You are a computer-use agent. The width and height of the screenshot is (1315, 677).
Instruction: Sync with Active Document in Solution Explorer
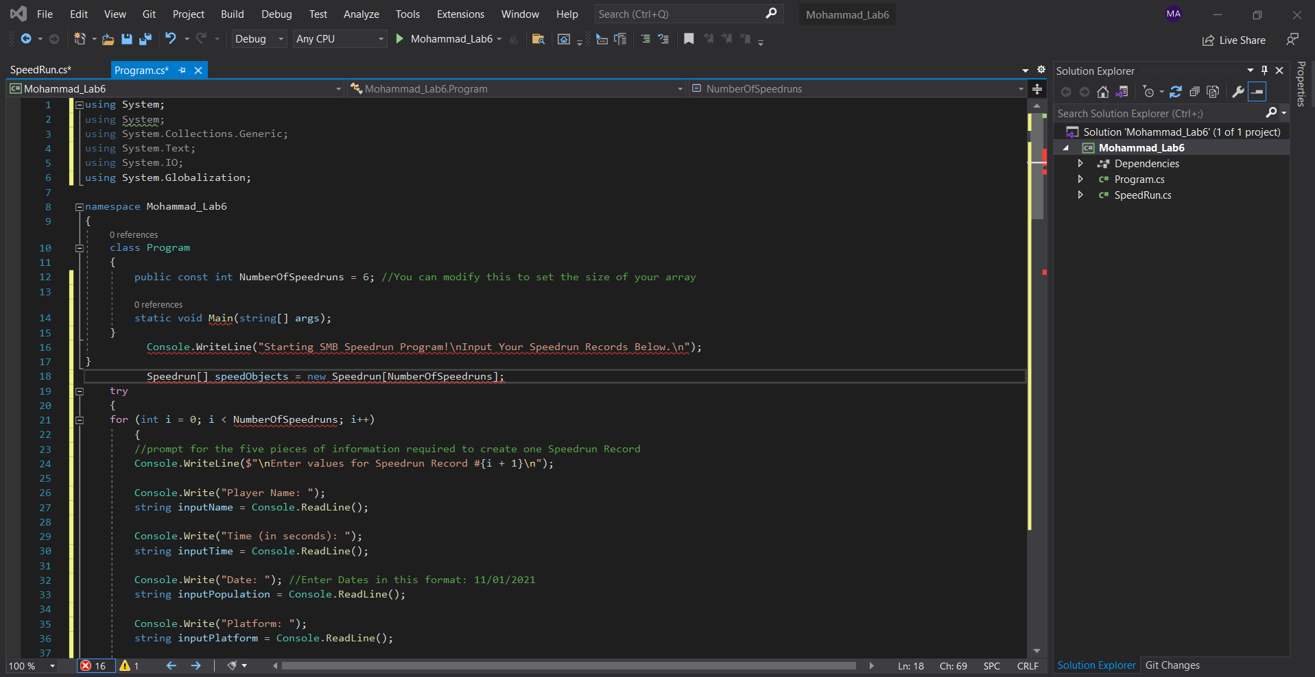[x=1176, y=92]
